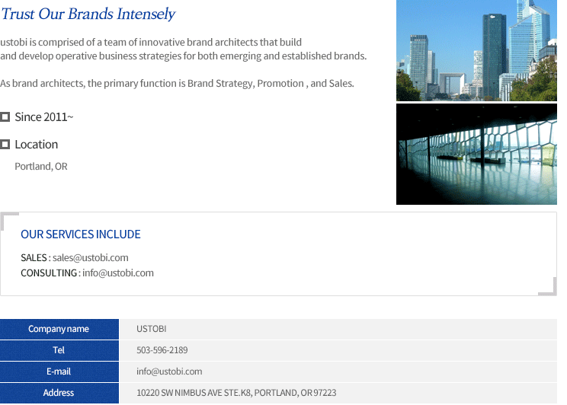Click the square bullet beside Location
This screenshot has height=405, width=567.
click(5, 145)
